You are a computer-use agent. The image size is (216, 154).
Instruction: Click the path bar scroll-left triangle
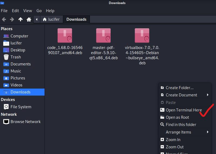tap(37, 19)
